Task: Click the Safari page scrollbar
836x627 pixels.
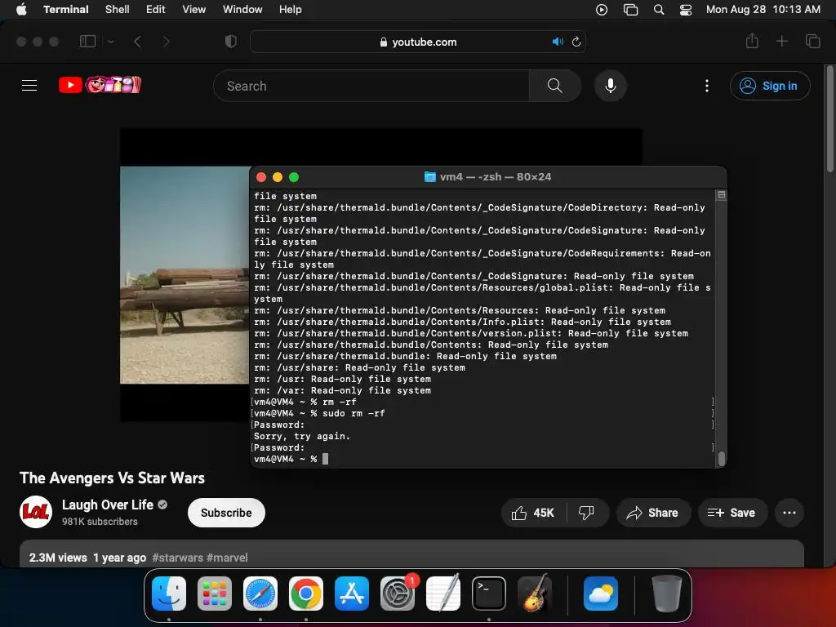Action: 829,119
